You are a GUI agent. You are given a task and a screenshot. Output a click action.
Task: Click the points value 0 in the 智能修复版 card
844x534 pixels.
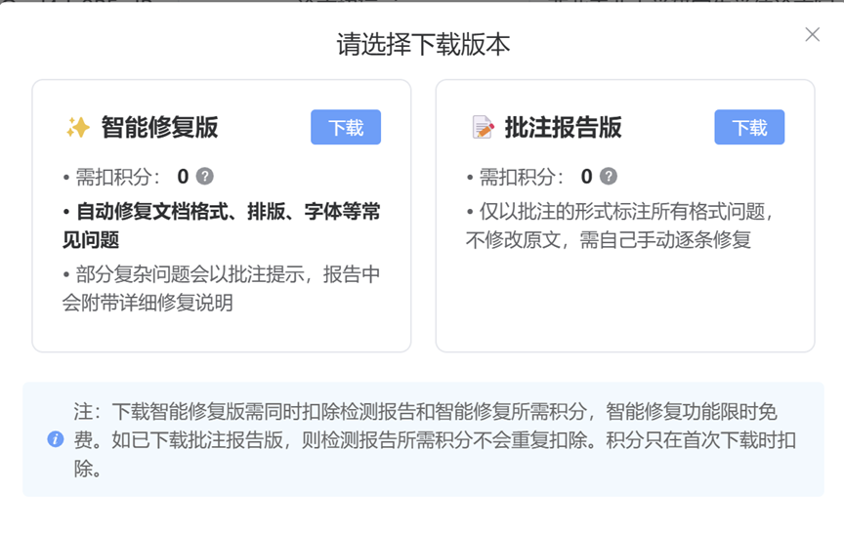coord(183,177)
